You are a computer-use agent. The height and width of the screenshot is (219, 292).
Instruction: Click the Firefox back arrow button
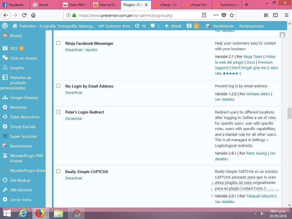click(x=6, y=15)
